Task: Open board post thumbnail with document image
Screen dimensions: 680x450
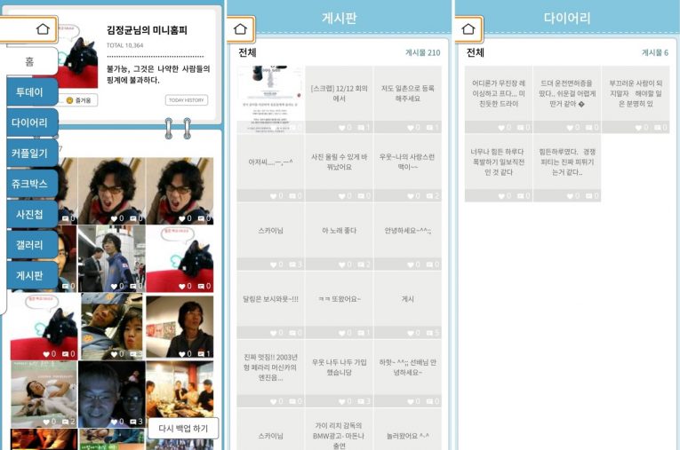Action: point(270,99)
